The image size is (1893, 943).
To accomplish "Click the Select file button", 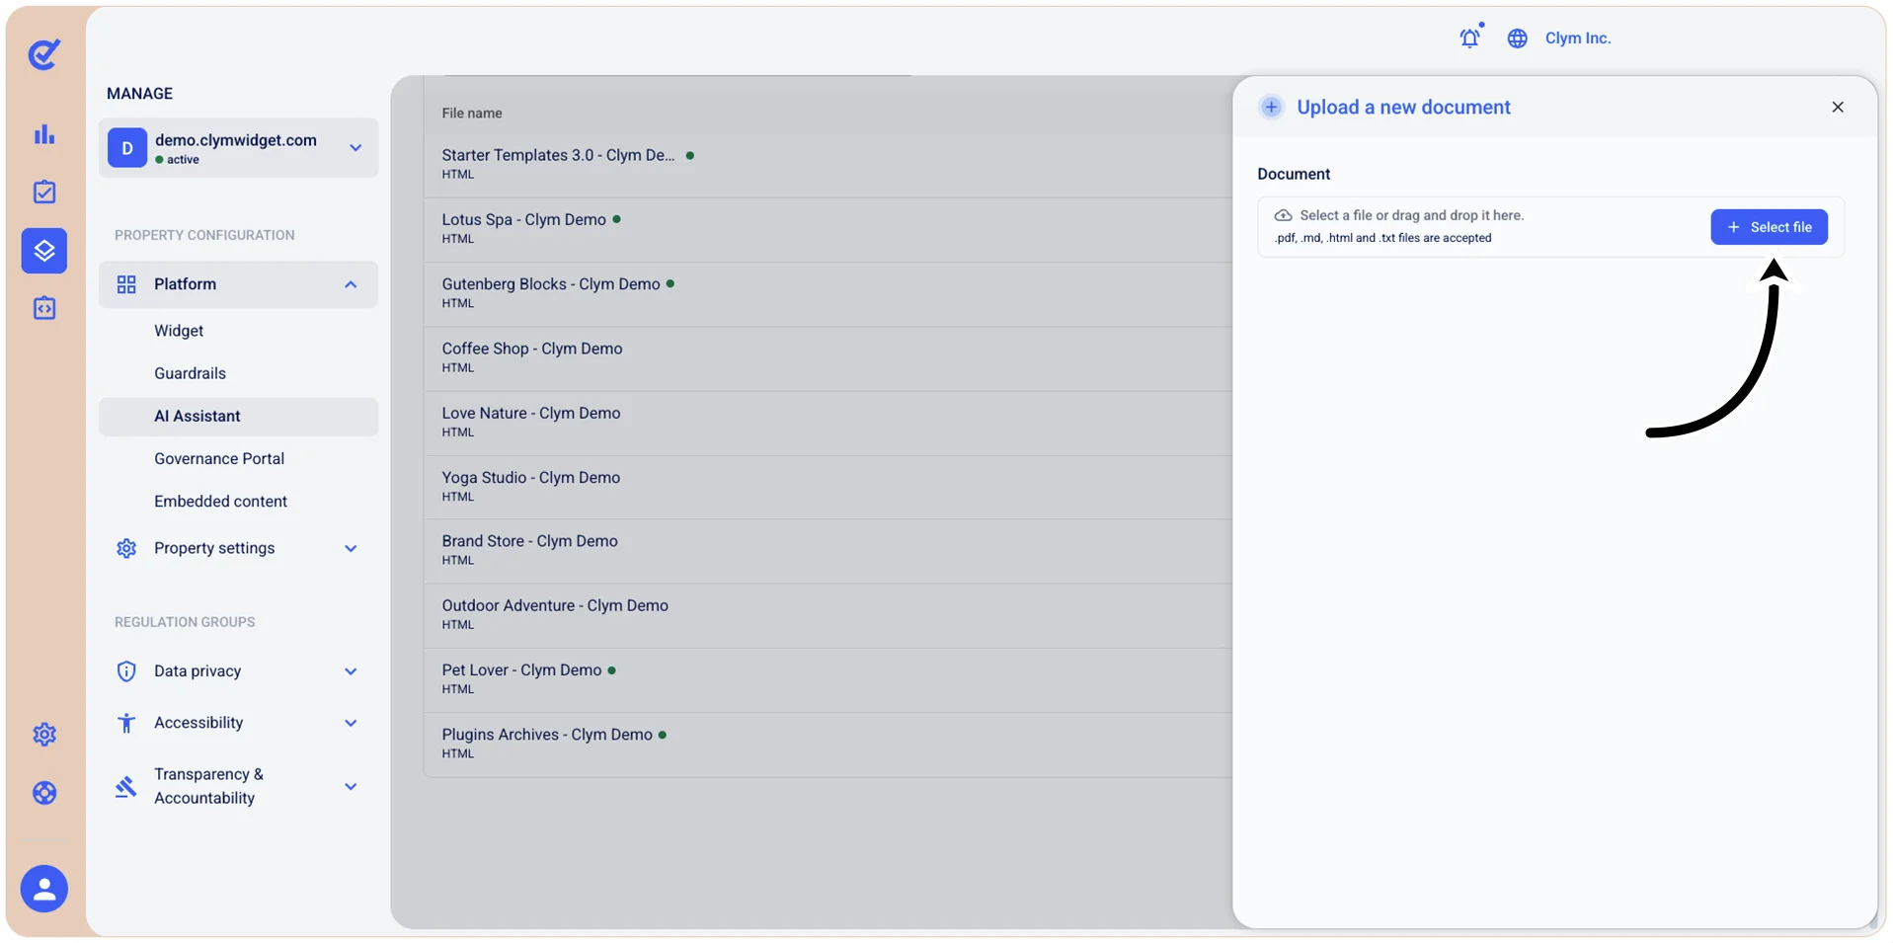I will (1769, 227).
